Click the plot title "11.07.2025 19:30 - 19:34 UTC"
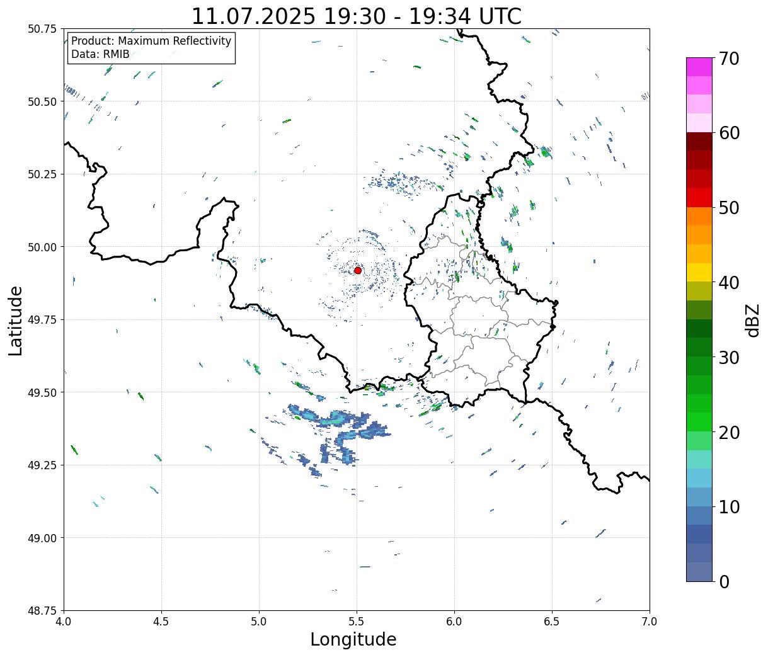The height and width of the screenshot is (655, 768). tap(357, 16)
